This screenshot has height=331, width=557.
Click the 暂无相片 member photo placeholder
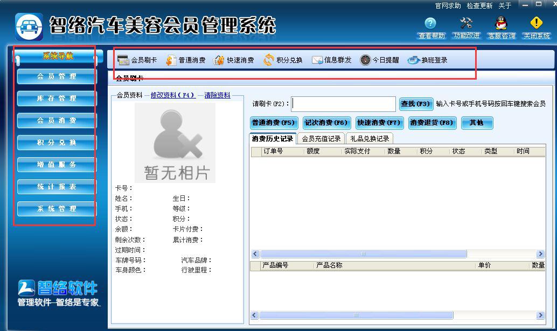(x=175, y=143)
